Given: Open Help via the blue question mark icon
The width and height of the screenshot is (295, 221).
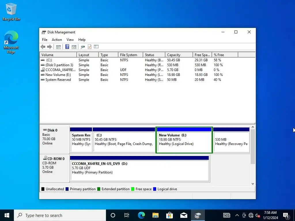Looking at the screenshot, I should pyautogui.click(x=67, y=47).
